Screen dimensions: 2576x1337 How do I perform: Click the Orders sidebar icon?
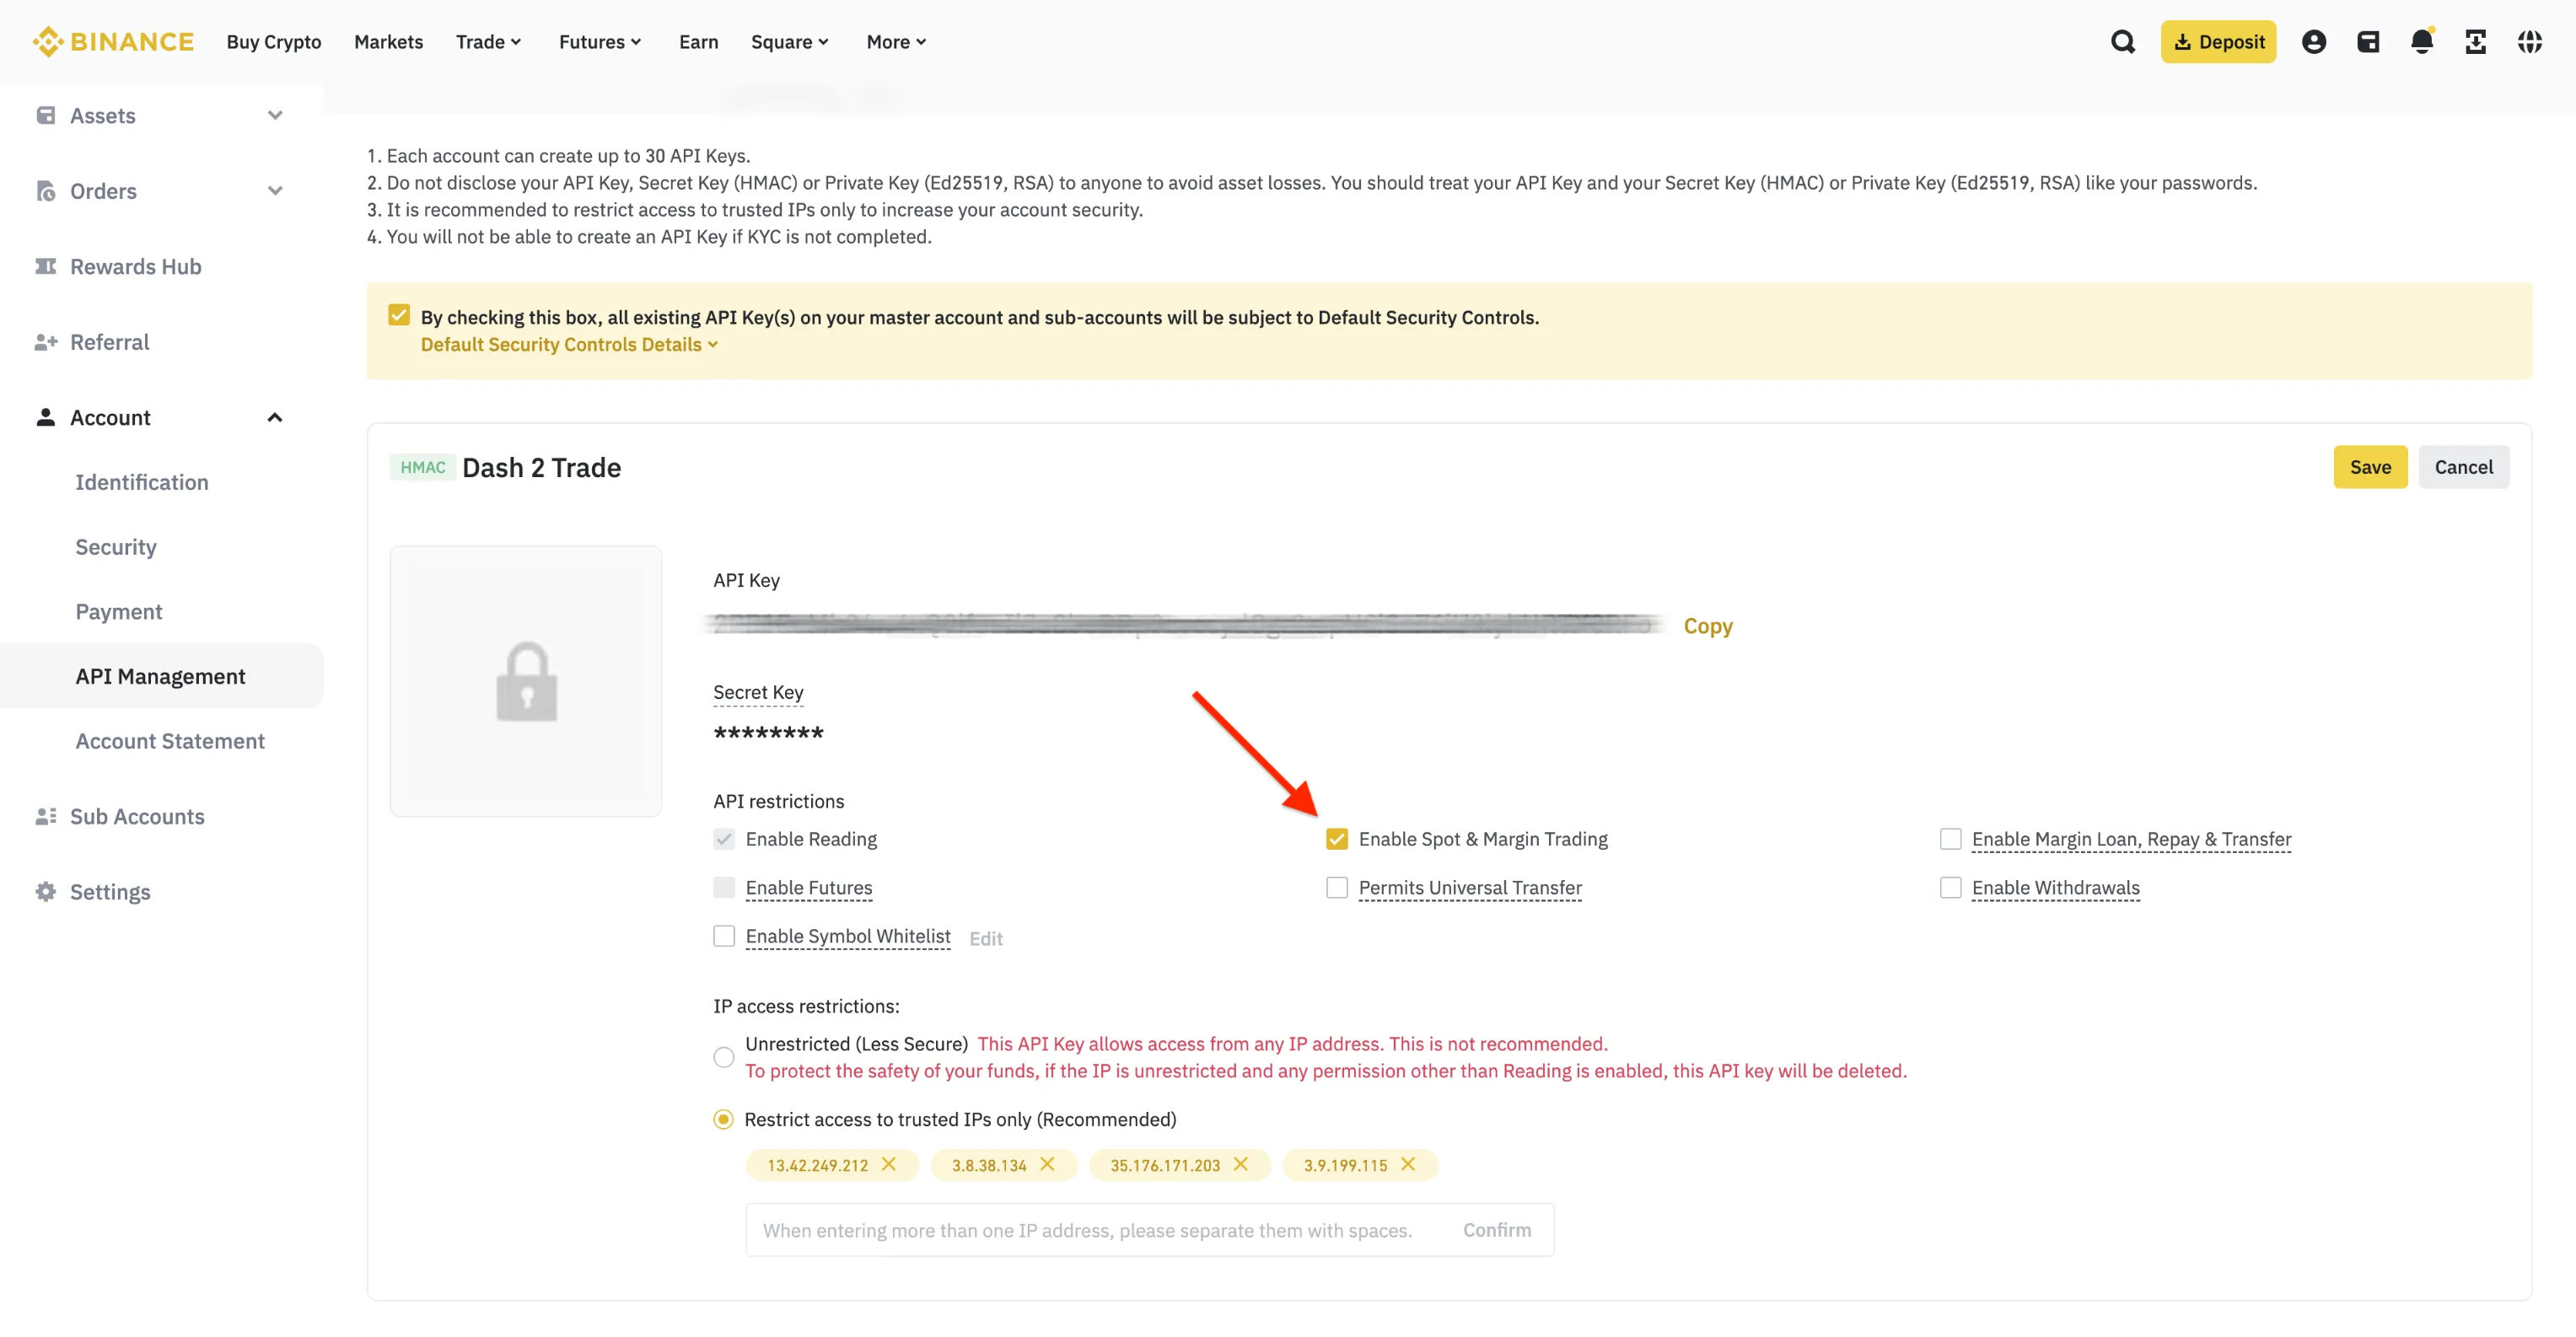click(x=46, y=191)
